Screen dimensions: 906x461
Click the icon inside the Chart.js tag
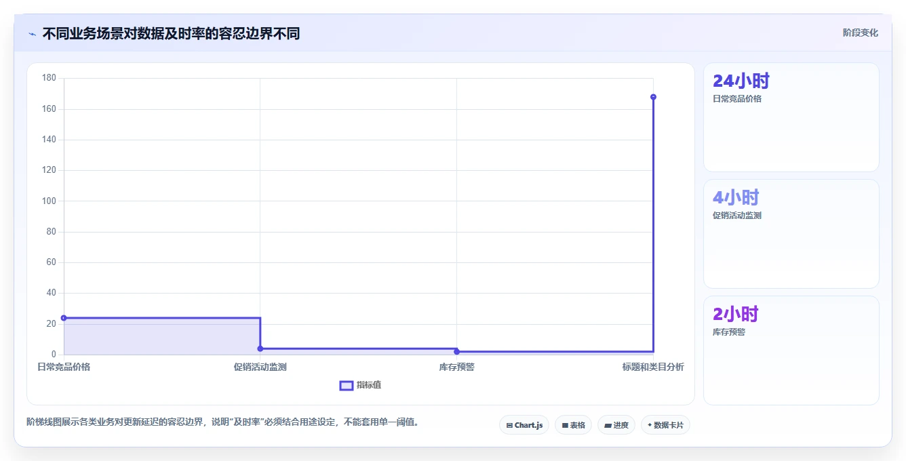509,426
